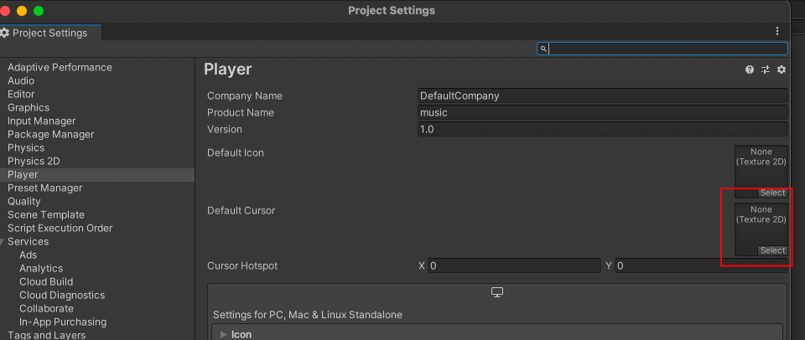805x340 pixels.
Task: Click the Default Cursor texture thumbnail
Action: (761, 229)
